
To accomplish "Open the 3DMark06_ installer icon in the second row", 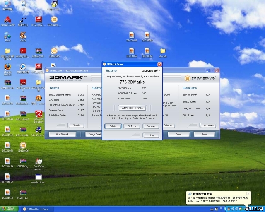I will 54,21.
